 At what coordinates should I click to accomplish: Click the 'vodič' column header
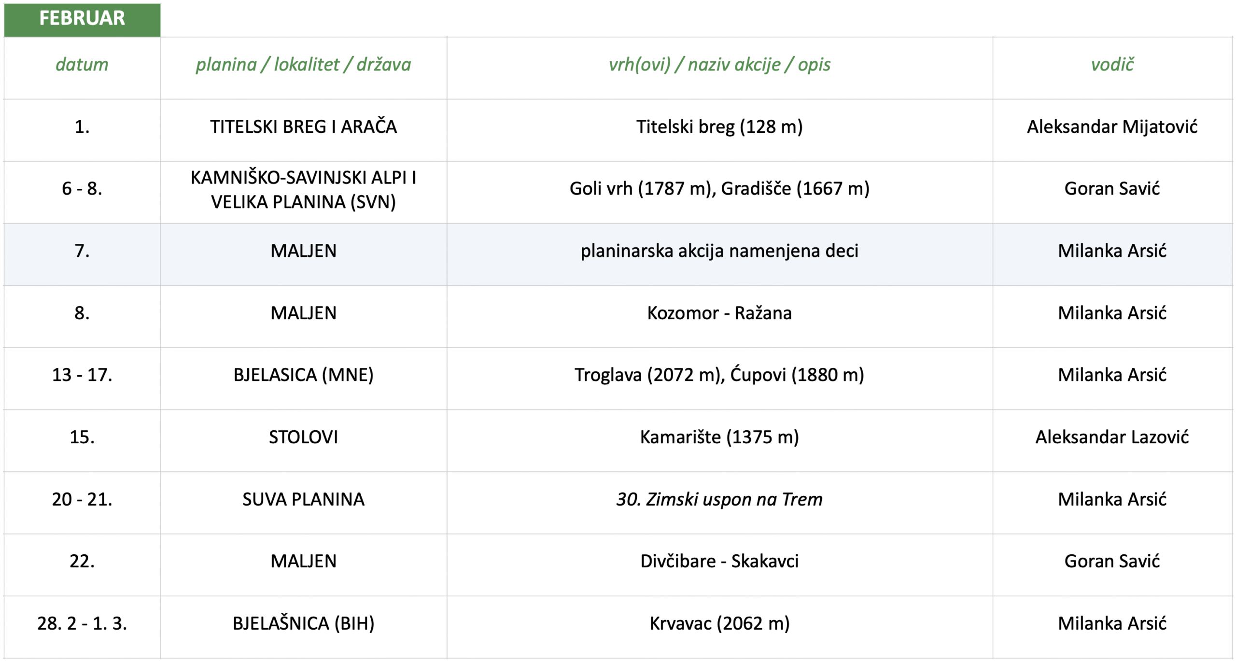tap(1112, 64)
